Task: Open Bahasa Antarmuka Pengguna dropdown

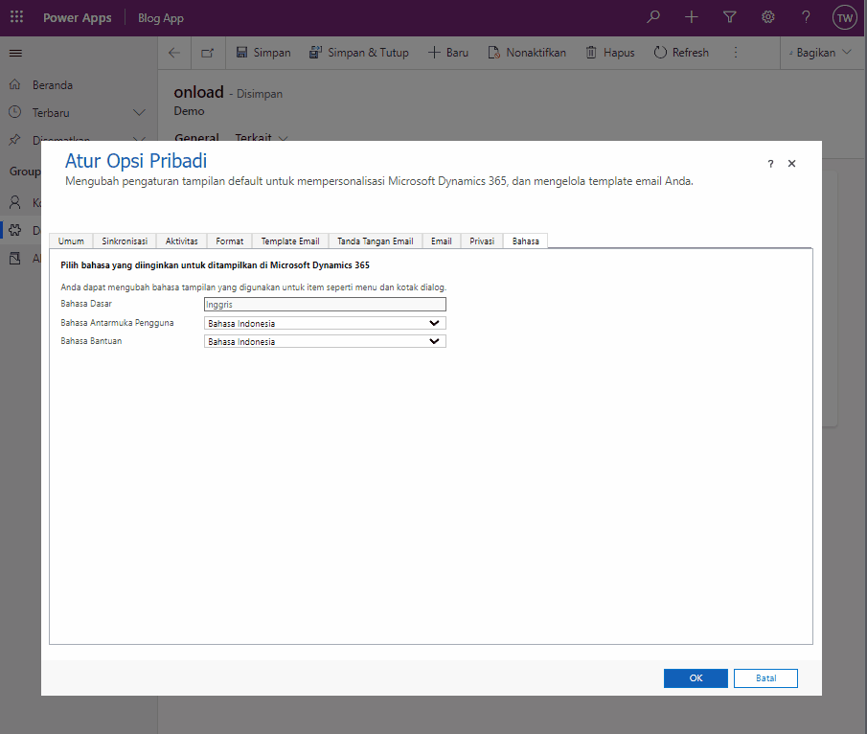Action: point(325,323)
